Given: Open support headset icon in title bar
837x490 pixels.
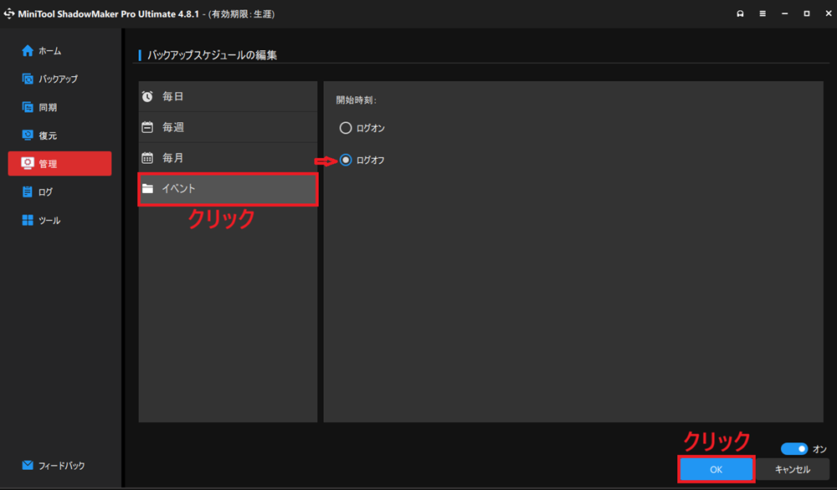Looking at the screenshot, I should 740,14.
